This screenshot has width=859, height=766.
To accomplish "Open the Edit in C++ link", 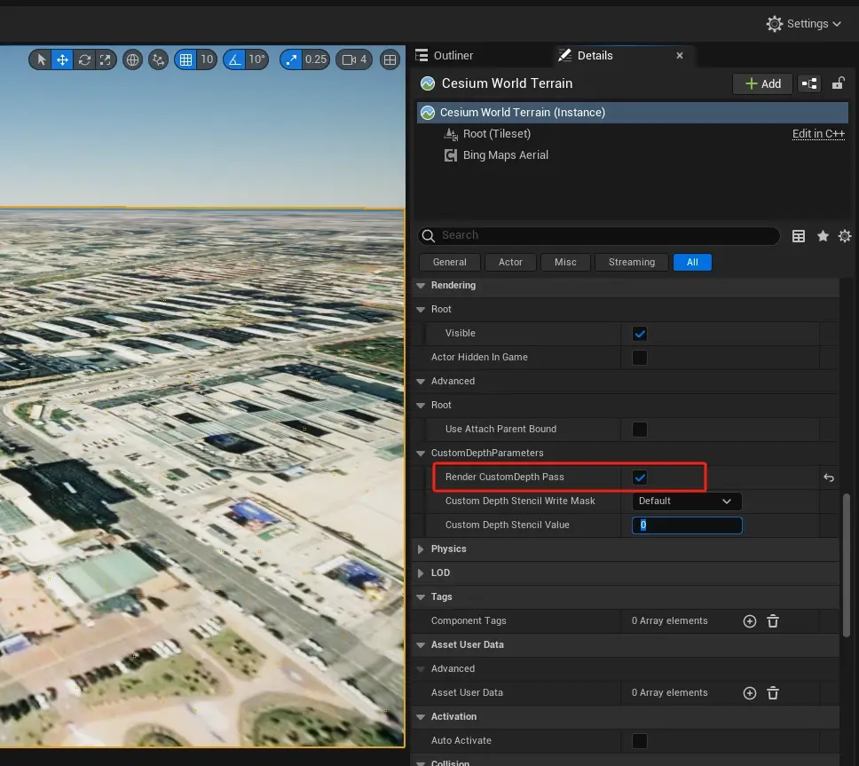I will 818,134.
